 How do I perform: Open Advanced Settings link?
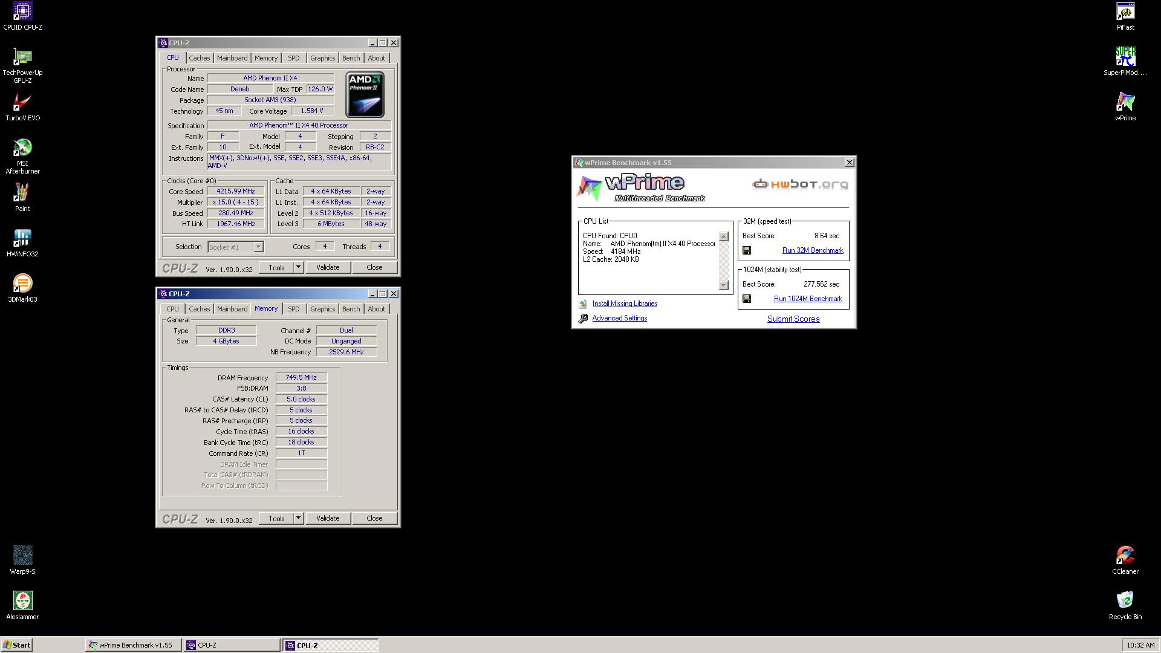(x=619, y=318)
